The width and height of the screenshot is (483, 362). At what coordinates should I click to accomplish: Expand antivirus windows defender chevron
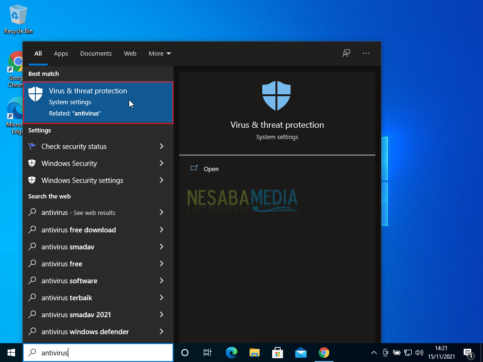coord(161,331)
